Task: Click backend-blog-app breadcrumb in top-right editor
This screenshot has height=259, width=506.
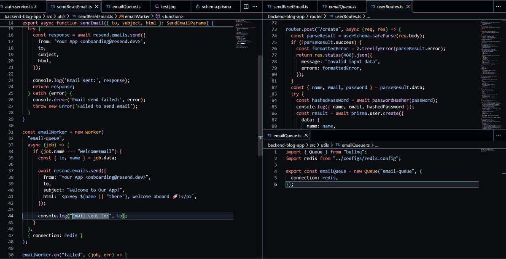Action: pyautogui.click(x=286, y=17)
